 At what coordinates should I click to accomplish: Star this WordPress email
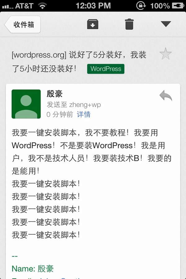click(x=166, y=54)
